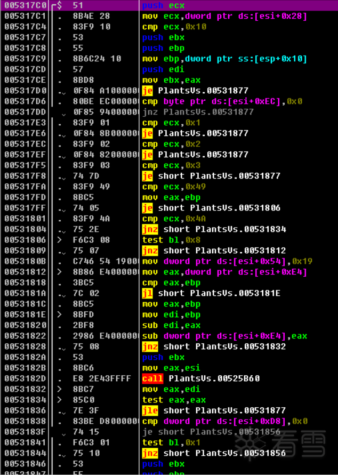
Task: Select 'je short PlantsVs.00531877' instruction
Action: 211,176
